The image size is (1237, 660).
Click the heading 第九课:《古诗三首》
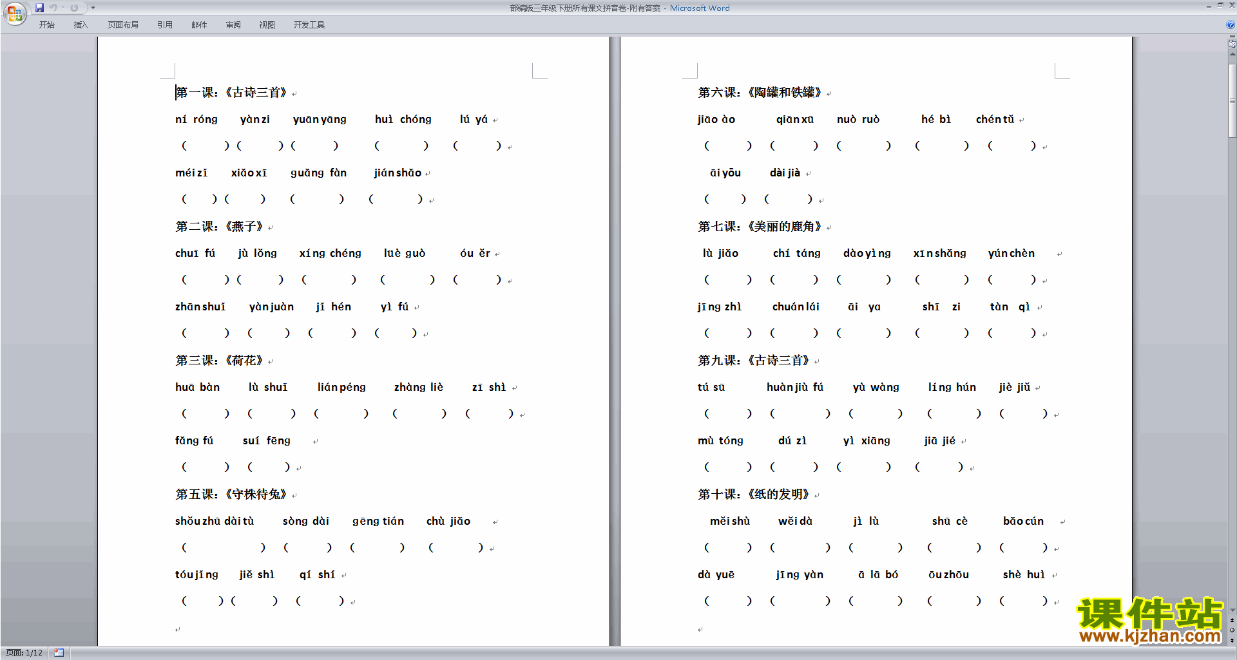click(x=754, y=361)
